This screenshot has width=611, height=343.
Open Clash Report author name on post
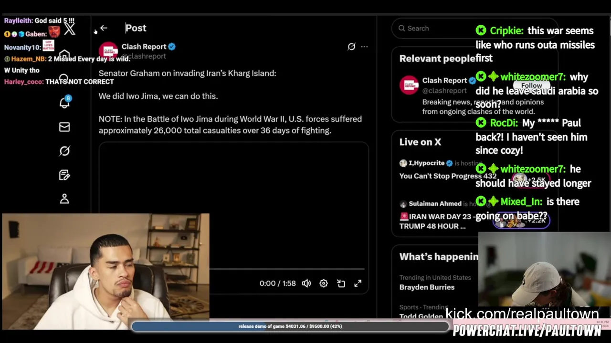(144, 47)
